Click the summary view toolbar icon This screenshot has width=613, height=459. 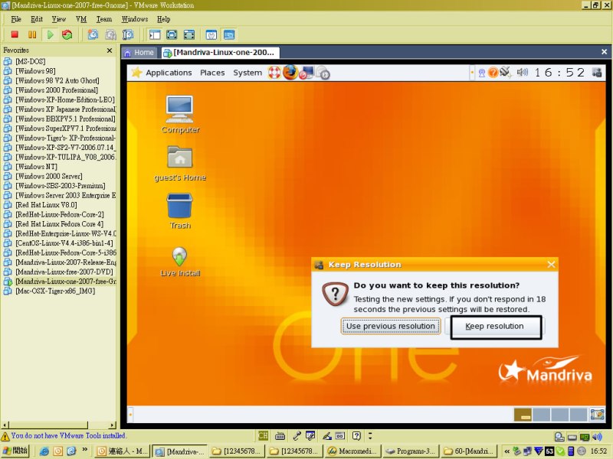[211, 34]
